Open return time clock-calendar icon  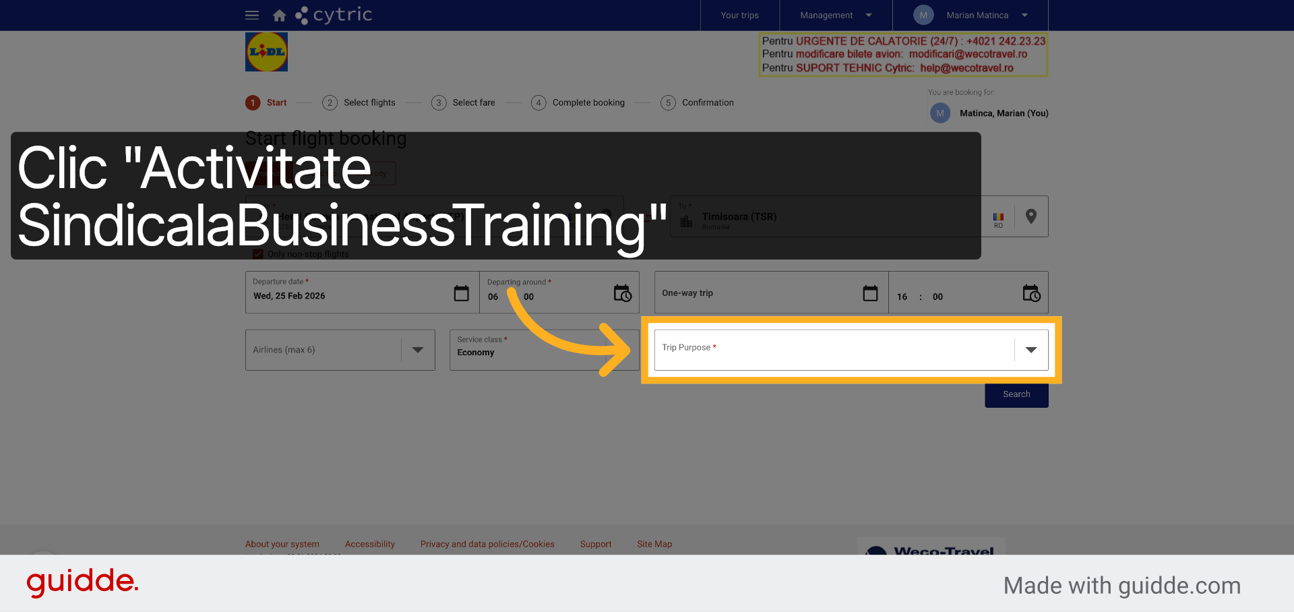pos(1032,293)
